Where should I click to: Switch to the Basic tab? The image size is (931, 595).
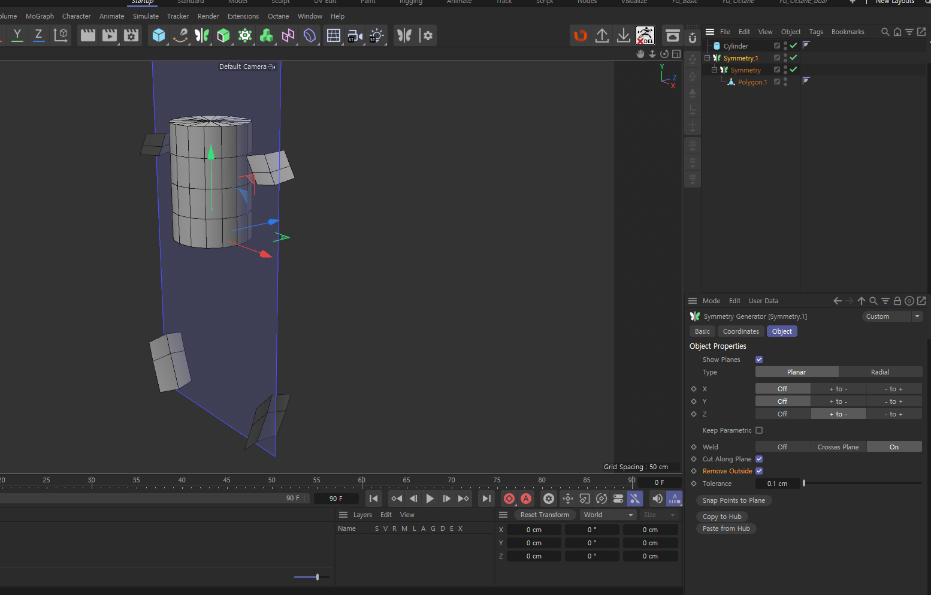coord(702,331)
